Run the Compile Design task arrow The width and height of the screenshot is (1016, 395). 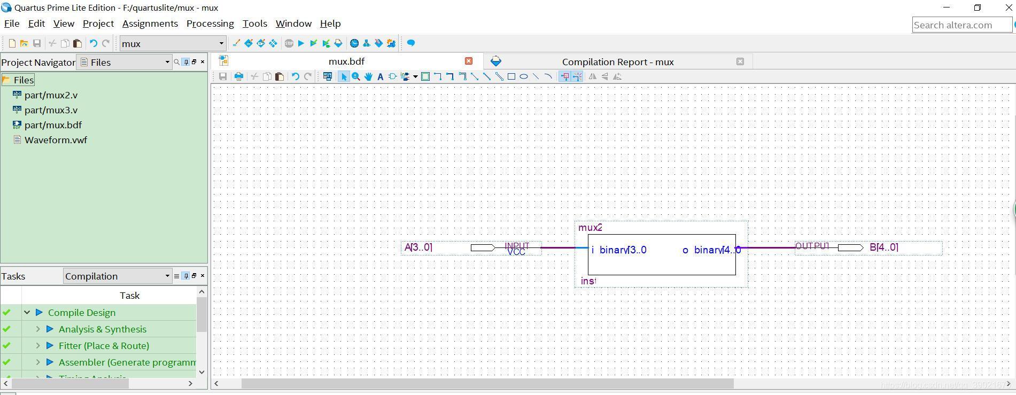[x=39, y=312]
